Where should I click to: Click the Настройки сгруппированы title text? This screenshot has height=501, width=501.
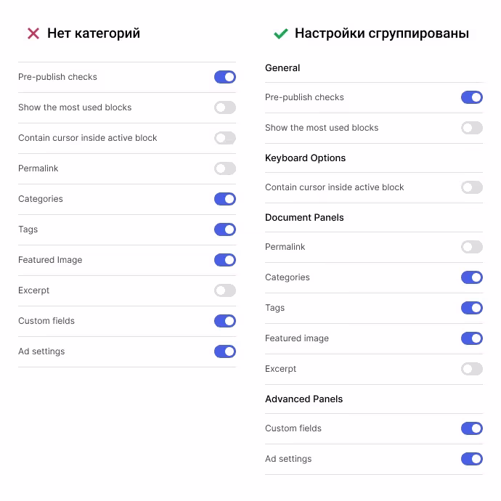point(381,33)
